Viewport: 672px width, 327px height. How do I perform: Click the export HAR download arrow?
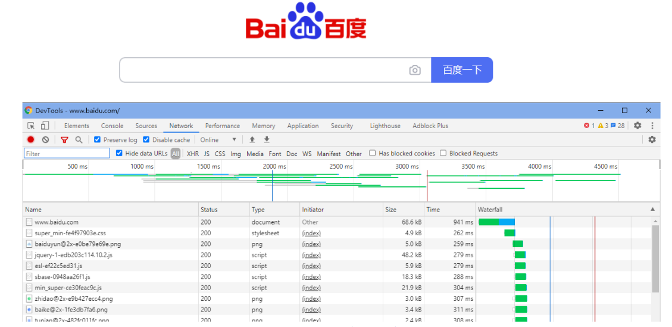coord(267,140)
